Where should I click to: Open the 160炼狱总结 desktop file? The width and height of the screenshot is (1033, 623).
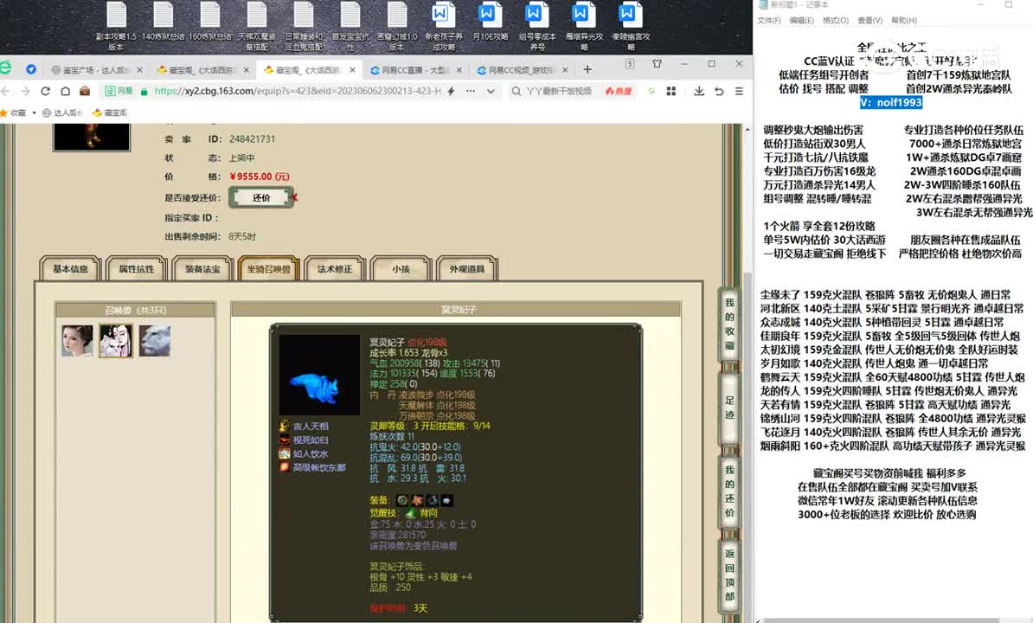coord(210,22)
